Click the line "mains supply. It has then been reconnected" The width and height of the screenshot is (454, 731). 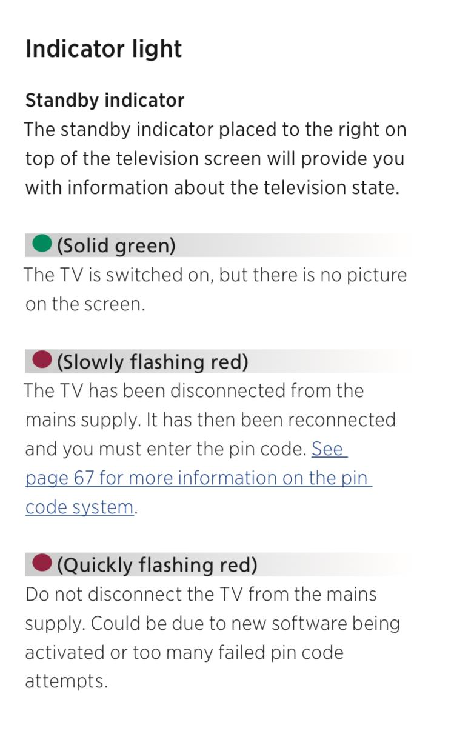(210, 420)
